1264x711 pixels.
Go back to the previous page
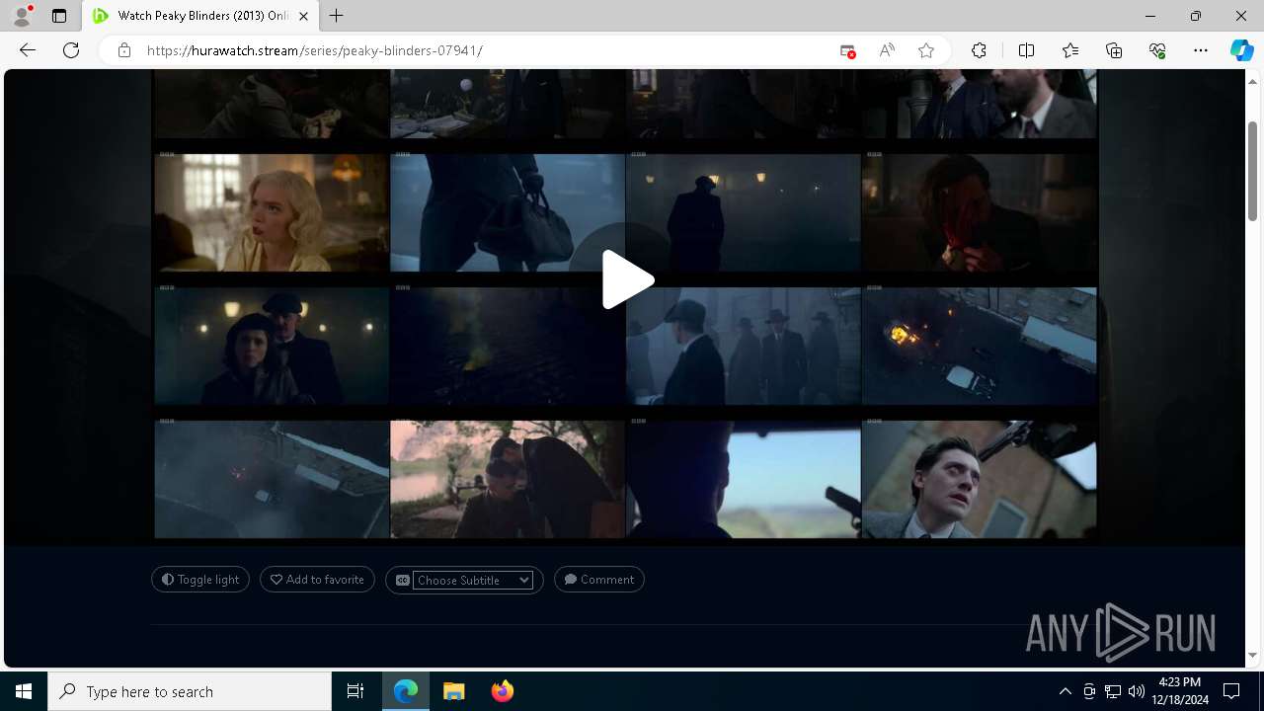point(28,50)
